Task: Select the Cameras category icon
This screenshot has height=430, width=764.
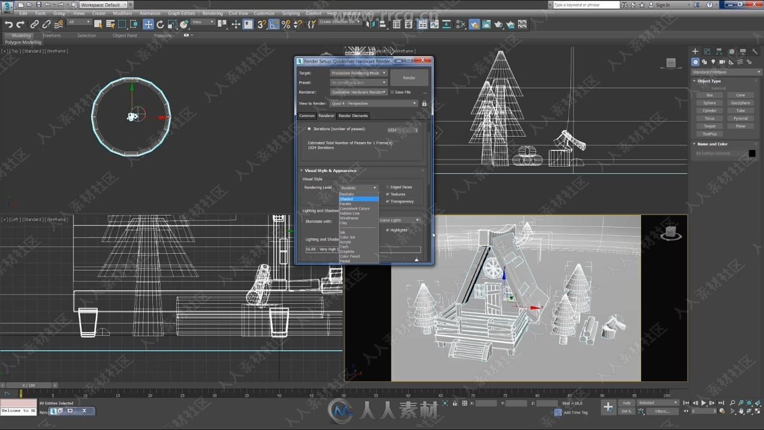Action: pos(722,62)
